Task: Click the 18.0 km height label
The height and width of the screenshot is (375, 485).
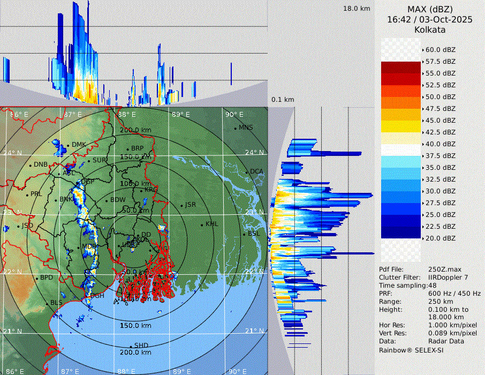Action: click(357, 9)
